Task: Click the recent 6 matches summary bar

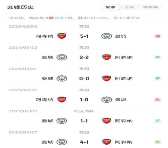Action: (x=84, y=18)
